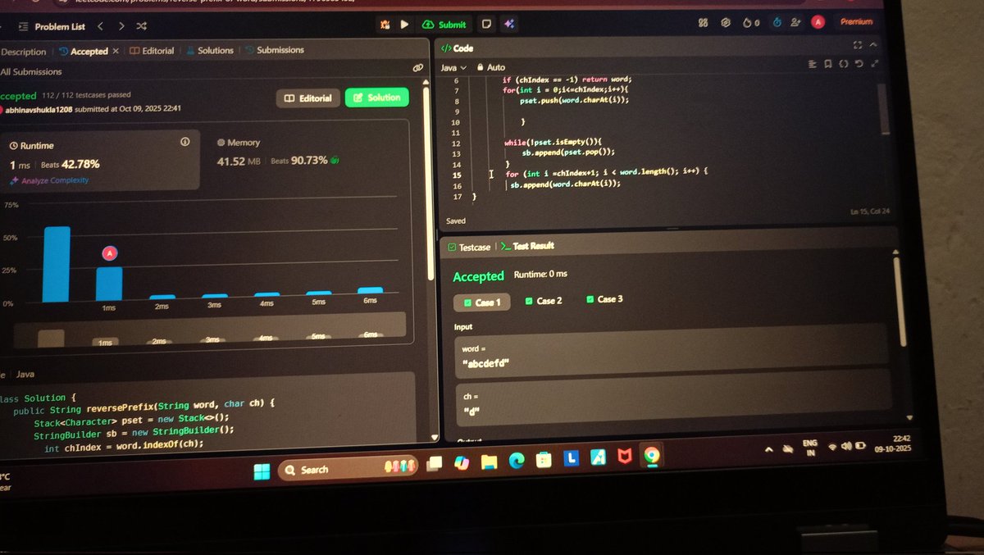
Task: Pick a random problem with shuffle icon
Action: tap(143, 26)
